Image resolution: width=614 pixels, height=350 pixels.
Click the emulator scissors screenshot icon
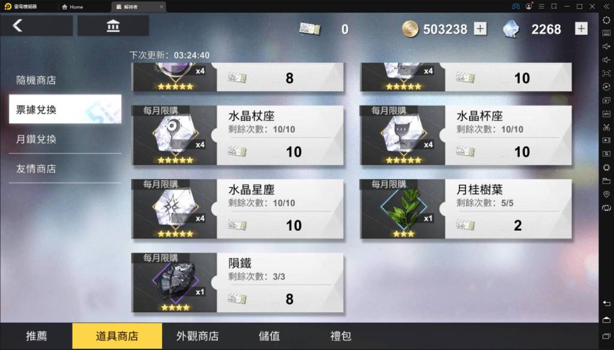pos(606,127)
